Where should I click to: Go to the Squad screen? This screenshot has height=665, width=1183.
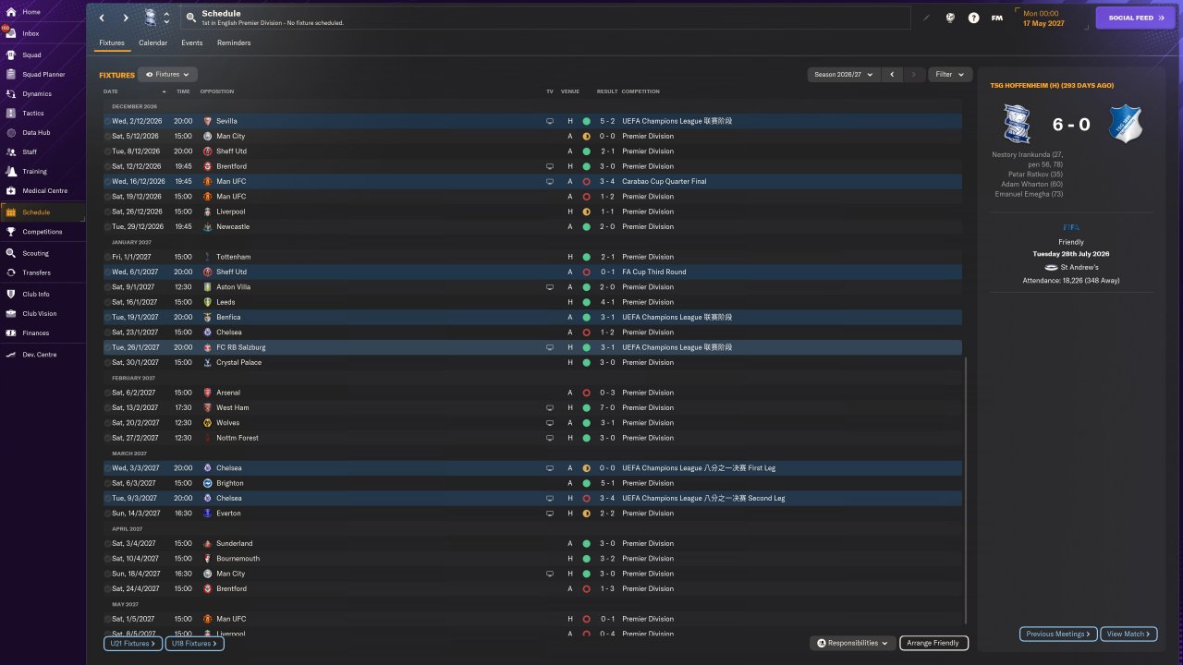[31, 54]
